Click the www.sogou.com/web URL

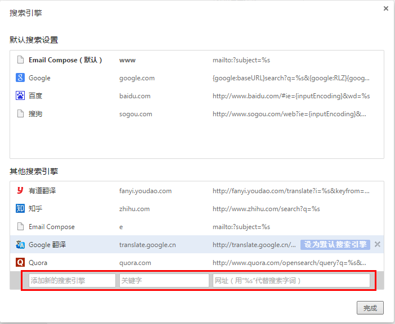289,114
